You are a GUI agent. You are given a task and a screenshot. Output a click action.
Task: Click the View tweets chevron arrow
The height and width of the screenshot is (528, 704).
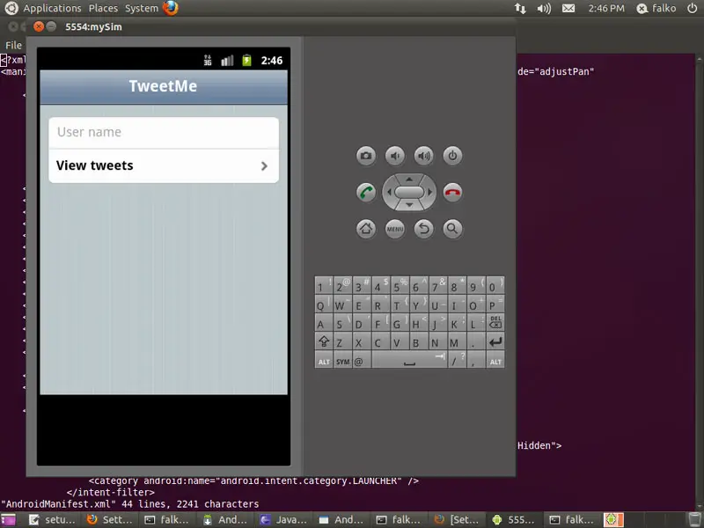pyautogui.click(x=265, y=165)
